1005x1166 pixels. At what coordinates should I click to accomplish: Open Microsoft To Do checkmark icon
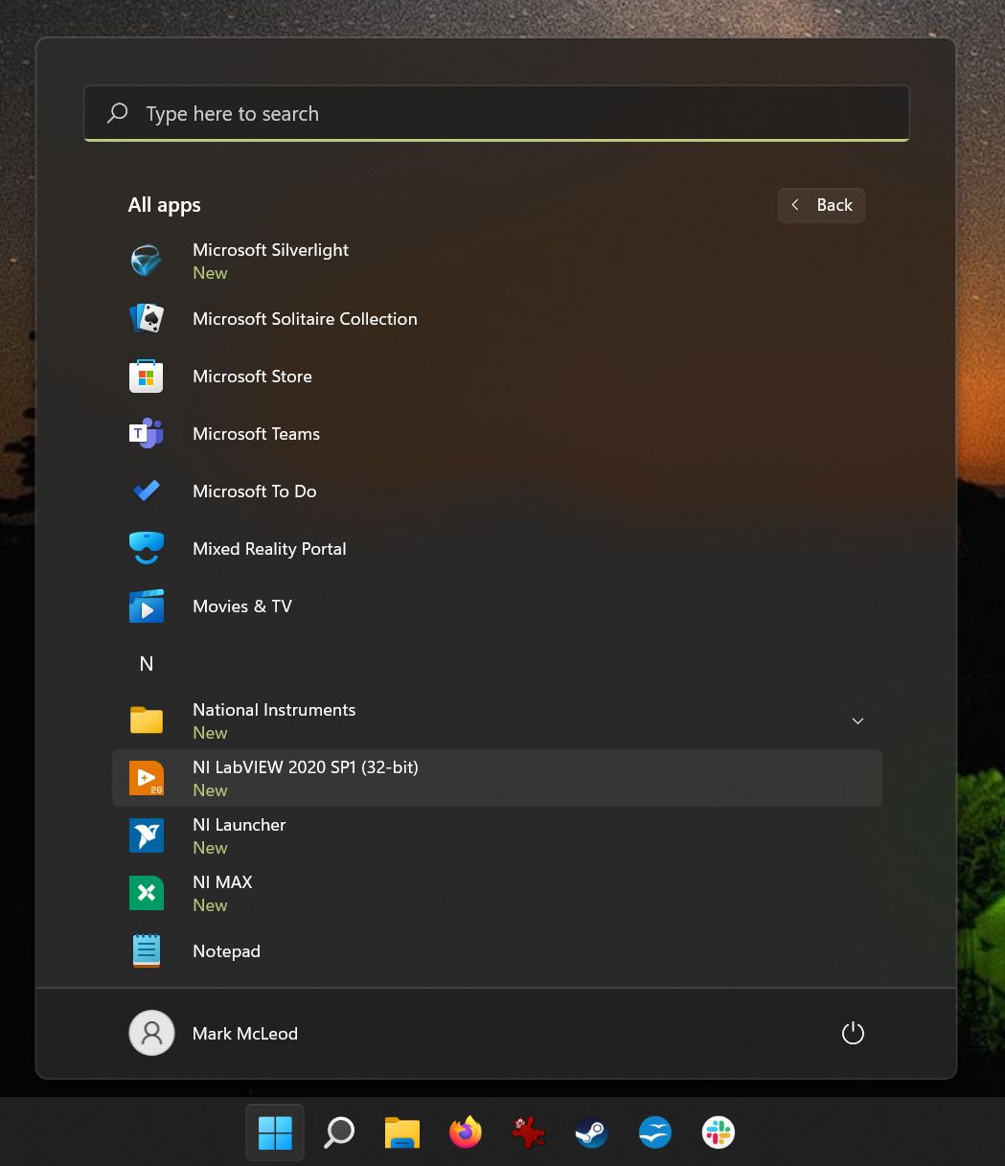(147, 491)
